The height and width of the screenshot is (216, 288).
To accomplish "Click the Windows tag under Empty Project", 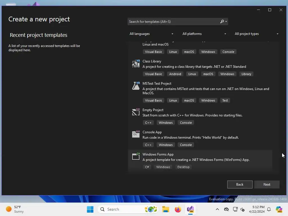I will 166,123.
